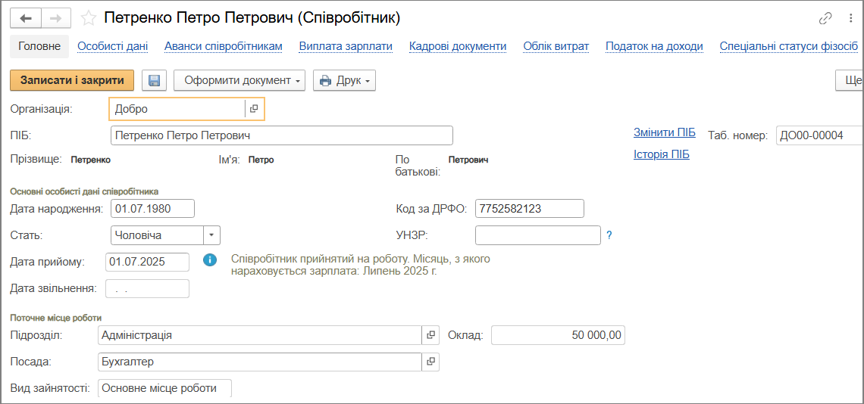This screenshot has height=404, width=864.
Task: Click the Змінити ПІБ link
Action: coord(665,132)
